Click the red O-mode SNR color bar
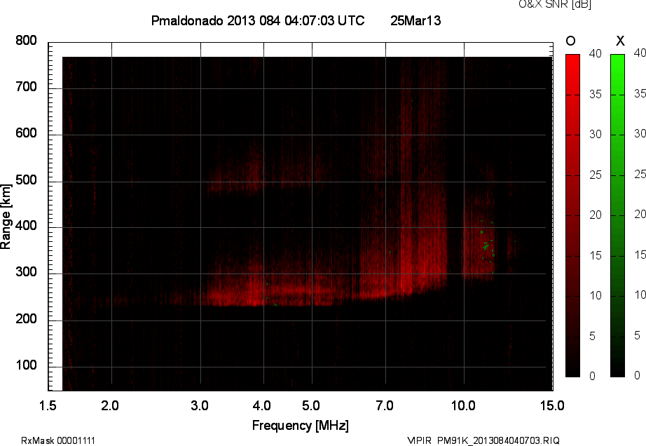The height and width of the screenshot is (446, 646). [572, 215]
